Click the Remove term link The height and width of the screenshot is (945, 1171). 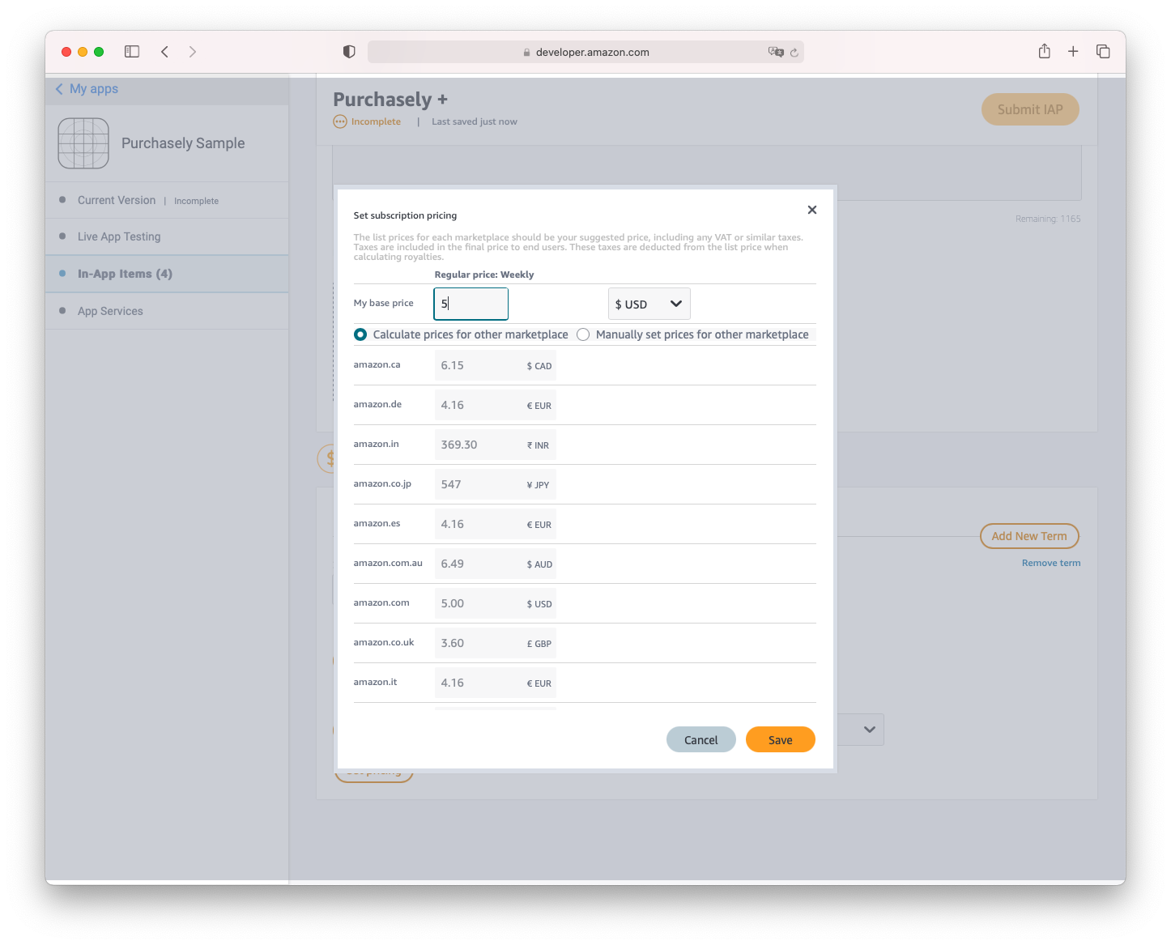click(x=1051, y=563)
